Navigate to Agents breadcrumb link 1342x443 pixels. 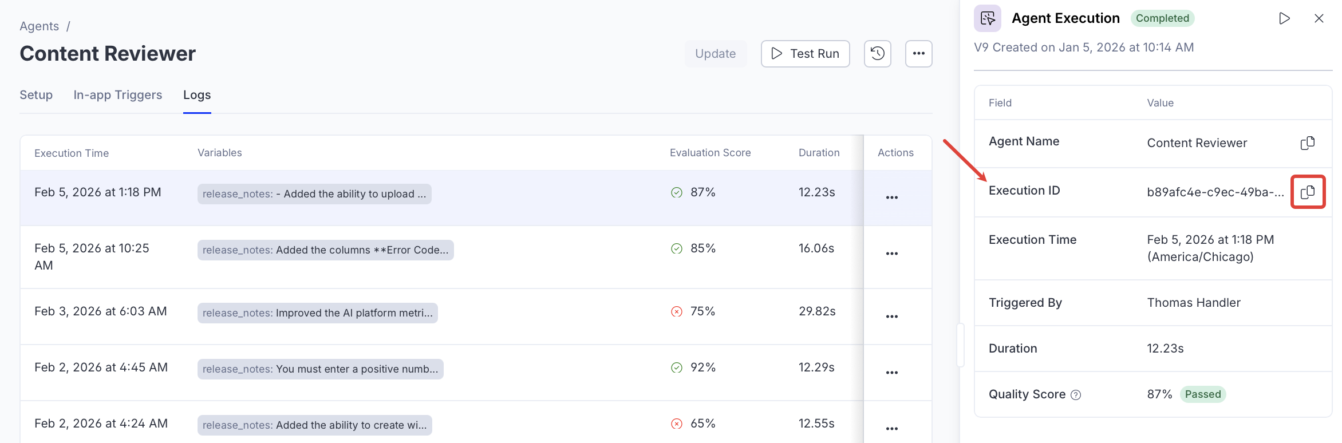point(39,26)
